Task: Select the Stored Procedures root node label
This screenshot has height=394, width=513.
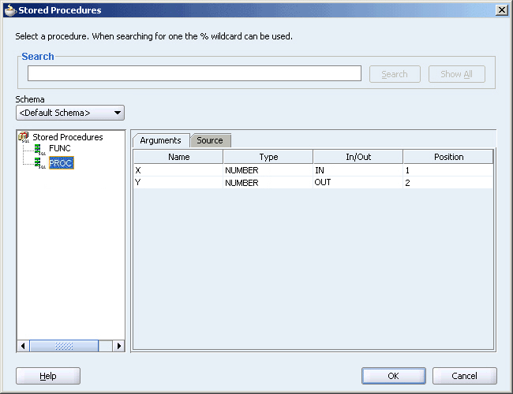Action: click(x=67, y=137)
